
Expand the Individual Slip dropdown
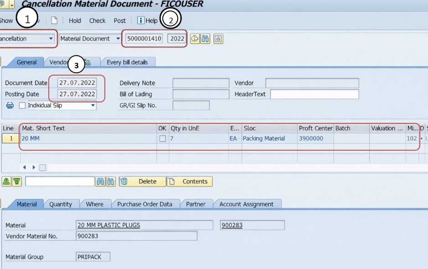click(93, 106)
